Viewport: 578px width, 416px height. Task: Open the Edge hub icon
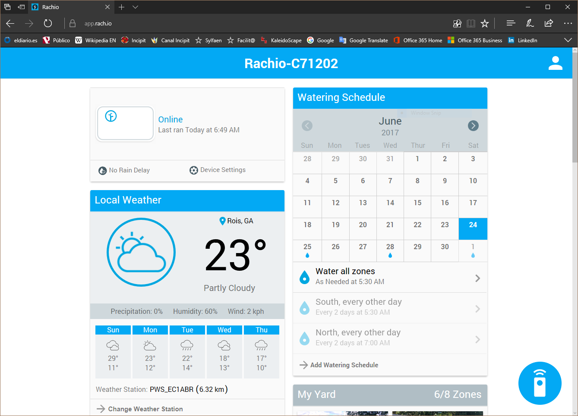511,23
